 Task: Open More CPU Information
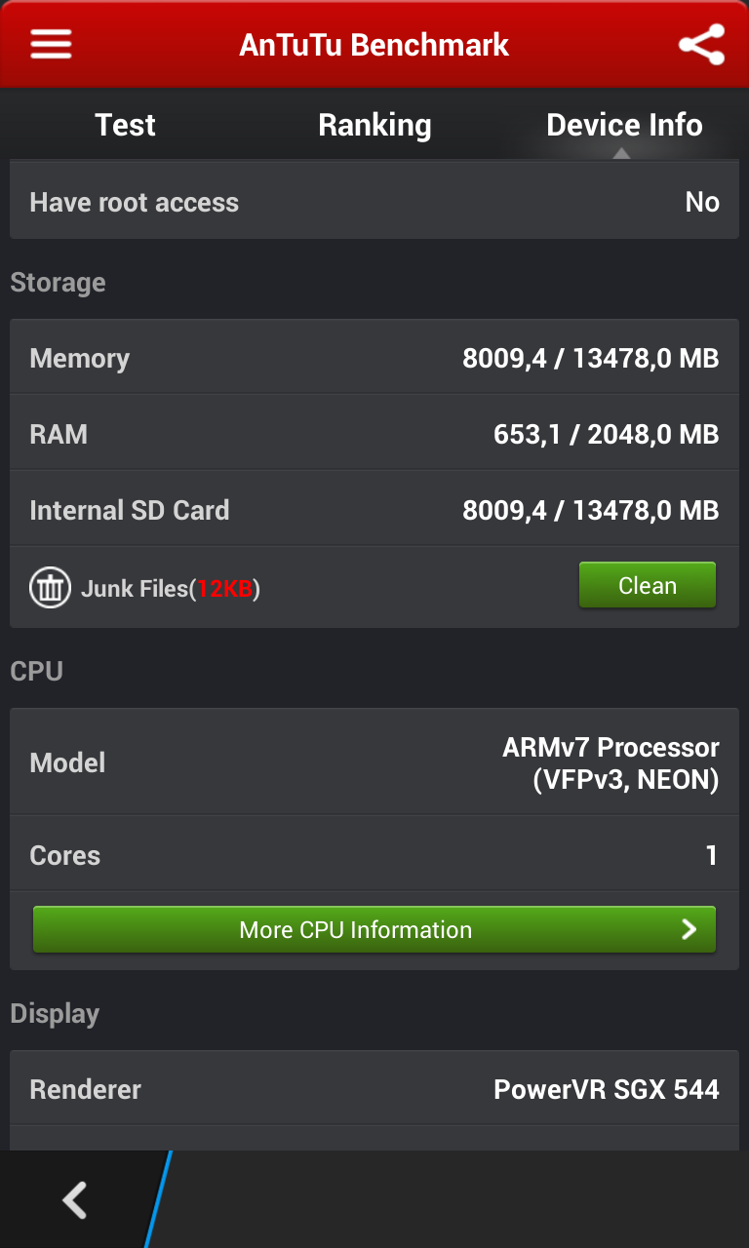point(374,929)
